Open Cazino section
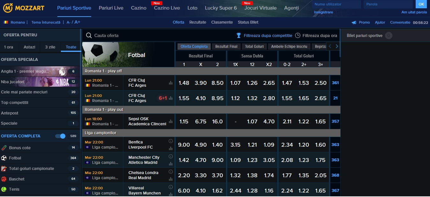This screenshot has width=430, height=197. point(139,8)
